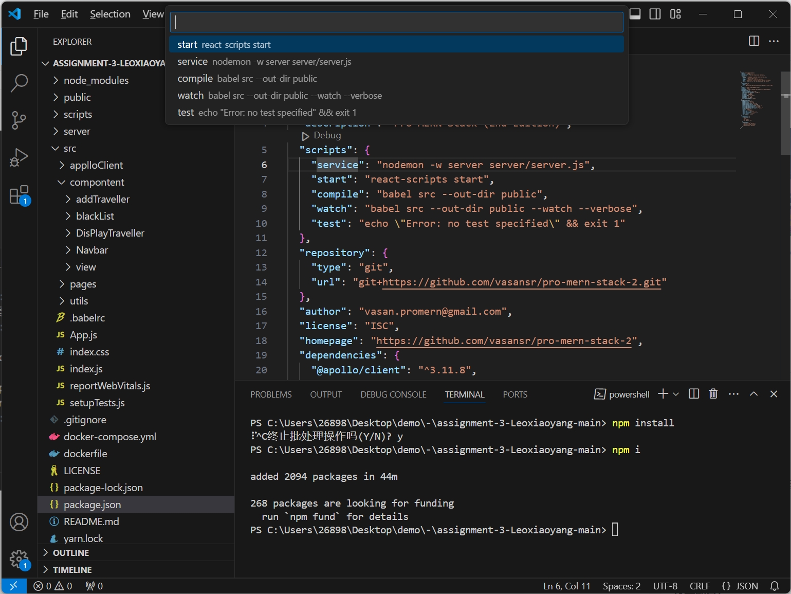Image resolution: width=791 pixels, height=594 pixels.
Task: Switch to the PROBLEMS tab
Action: click(271, 394)
